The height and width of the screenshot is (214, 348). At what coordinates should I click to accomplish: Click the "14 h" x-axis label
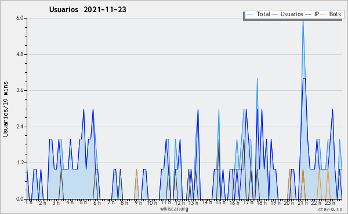click(x=207, y=202)
